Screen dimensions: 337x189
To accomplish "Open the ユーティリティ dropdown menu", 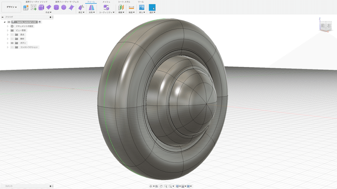I will pos(107,13).
